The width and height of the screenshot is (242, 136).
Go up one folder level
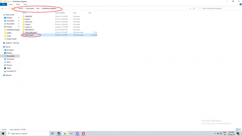click(12, 8)
